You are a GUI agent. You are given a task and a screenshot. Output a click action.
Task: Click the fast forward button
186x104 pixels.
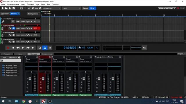28,48
